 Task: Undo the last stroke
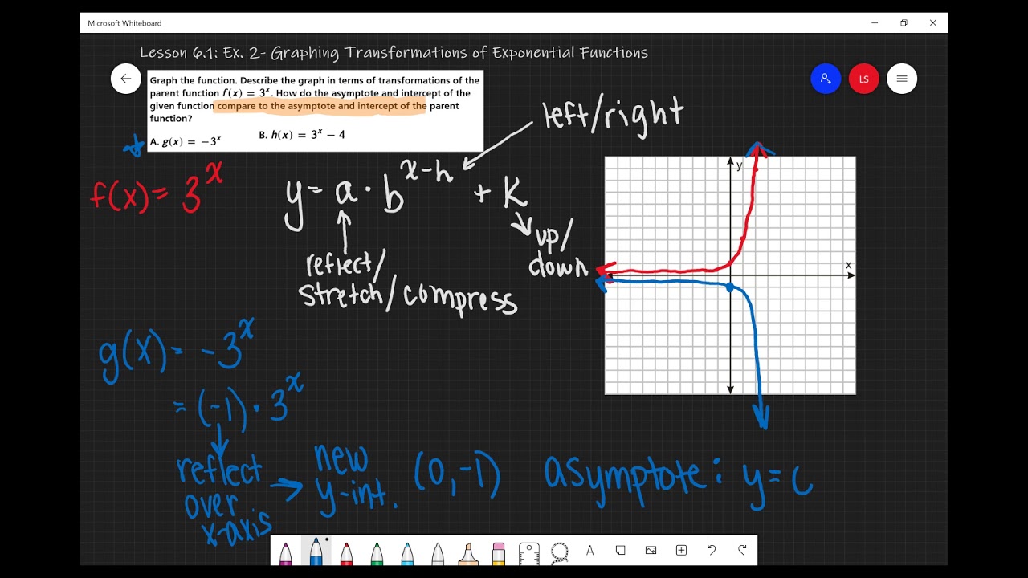click(712, 550)
